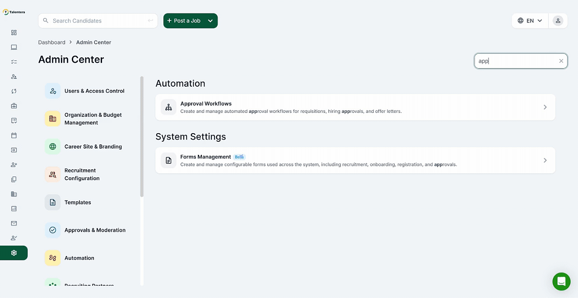578x298 pixels.
Task: Click the Search Candidates input field
Action: [x=98, y=21]
